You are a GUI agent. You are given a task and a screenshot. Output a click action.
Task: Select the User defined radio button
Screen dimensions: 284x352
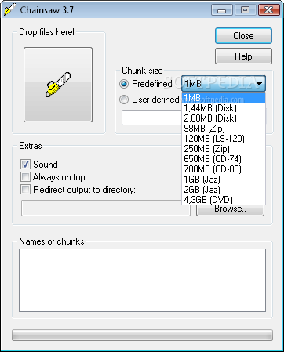124,100
